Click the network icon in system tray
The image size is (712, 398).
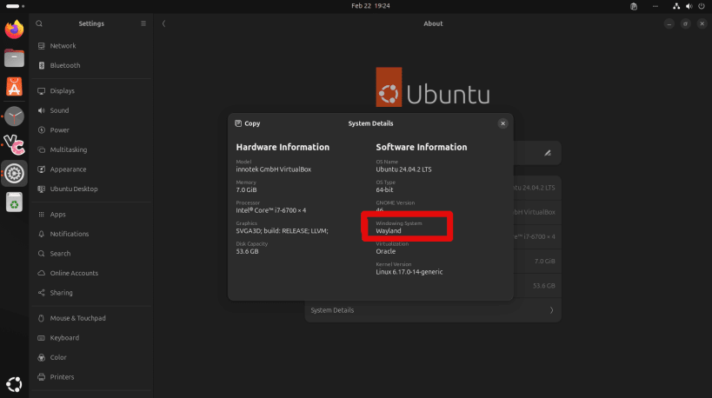(x=676, y=6)
